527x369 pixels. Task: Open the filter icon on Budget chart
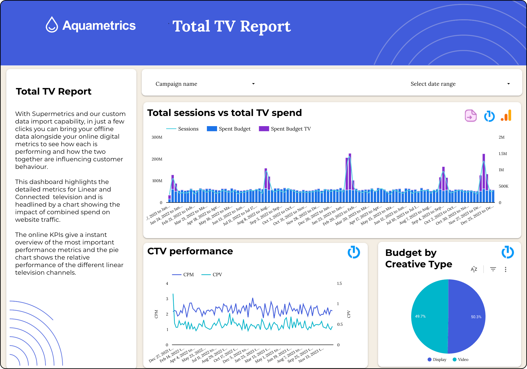tap(493, 269)
